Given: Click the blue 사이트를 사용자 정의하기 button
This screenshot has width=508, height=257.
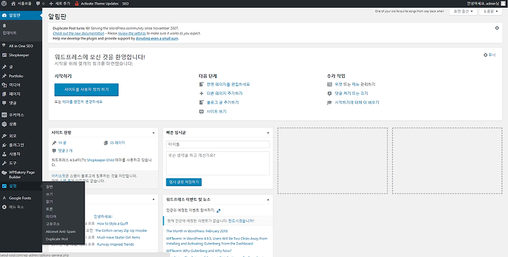Looking at the screenshot, I should coord(87,90).
